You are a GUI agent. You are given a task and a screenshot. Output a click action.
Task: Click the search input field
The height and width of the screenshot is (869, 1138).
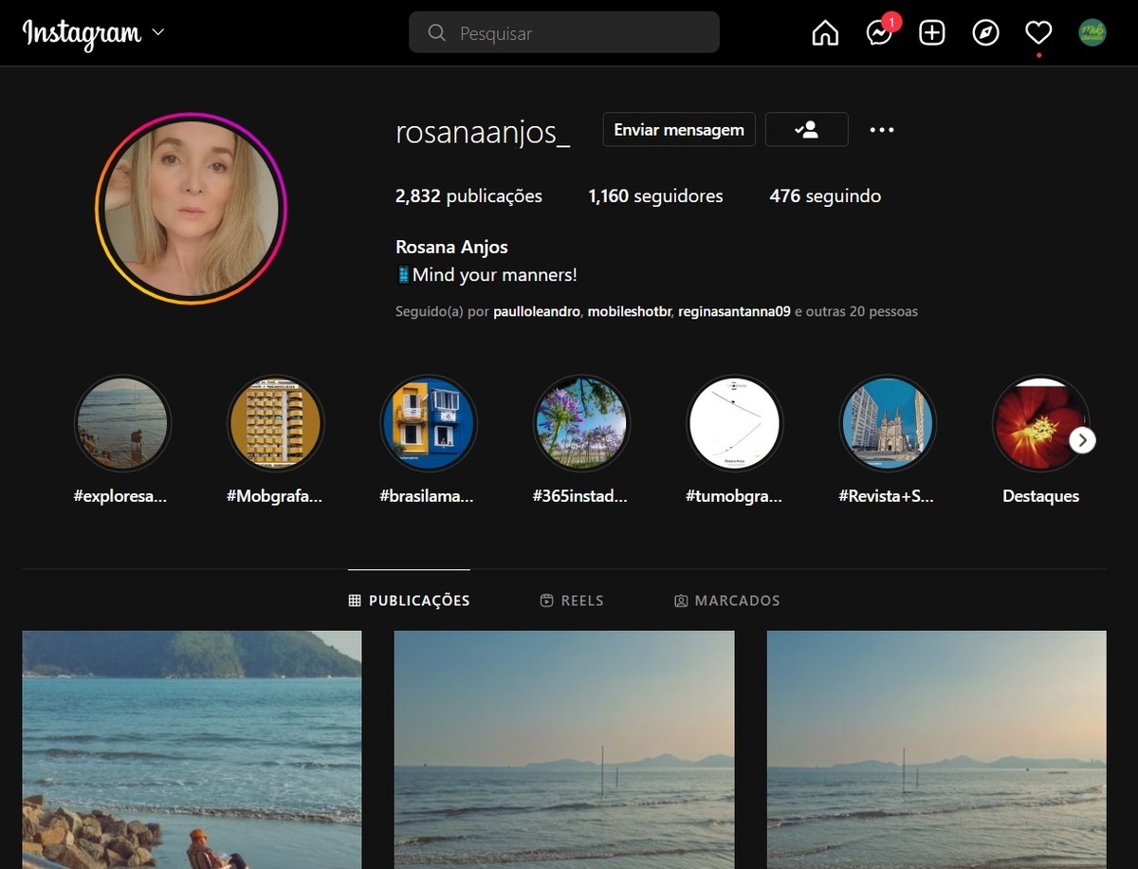[x=563, y=32]
